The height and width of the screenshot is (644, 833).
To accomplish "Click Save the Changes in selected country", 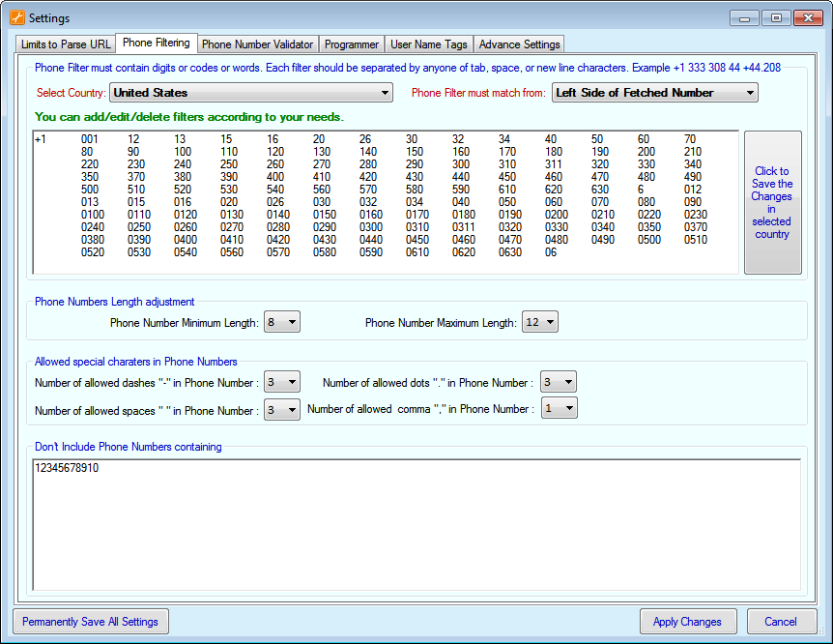I will tap(772, 203).
